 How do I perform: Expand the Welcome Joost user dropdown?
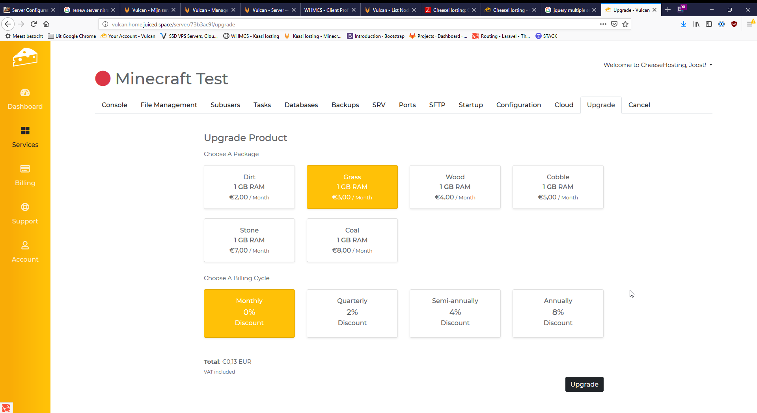(x=658, y=65)
